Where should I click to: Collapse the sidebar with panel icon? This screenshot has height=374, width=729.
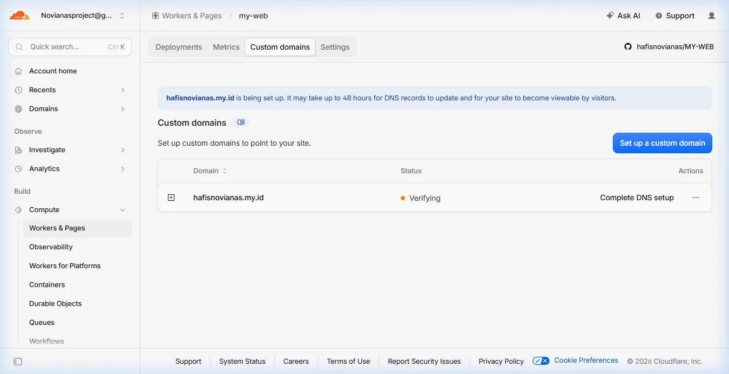pyautogui.click(x=18, y=362)
